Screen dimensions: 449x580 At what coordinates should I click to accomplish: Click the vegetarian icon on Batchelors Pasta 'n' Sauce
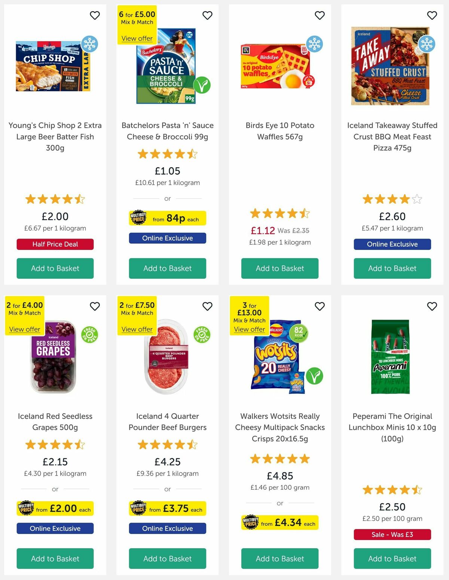[201, 85]
